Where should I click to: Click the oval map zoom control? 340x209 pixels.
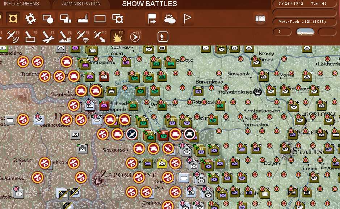(x=305, y=32)
